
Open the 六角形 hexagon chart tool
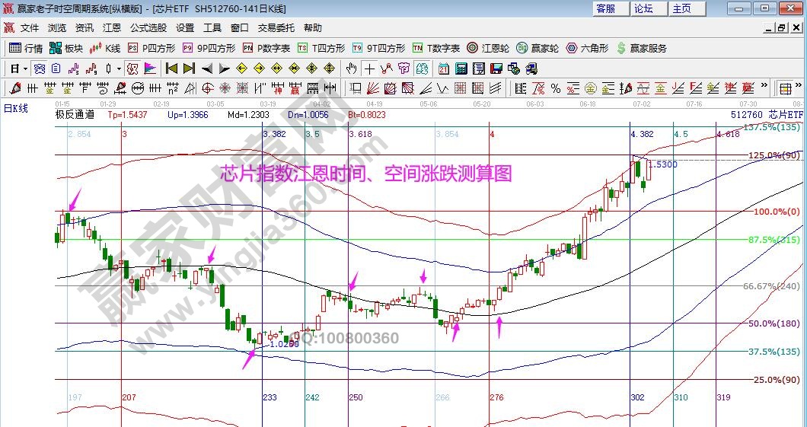tap(587, 48)
